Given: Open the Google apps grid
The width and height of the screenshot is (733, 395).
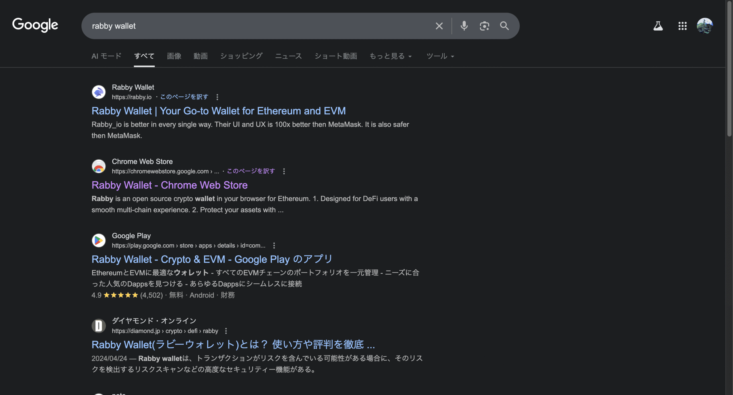Looking at the screenshot, I should pos(682,26).
